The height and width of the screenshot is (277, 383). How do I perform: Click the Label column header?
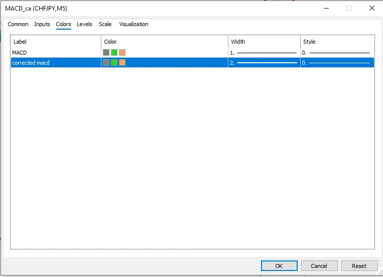click(x=56, y=42)
